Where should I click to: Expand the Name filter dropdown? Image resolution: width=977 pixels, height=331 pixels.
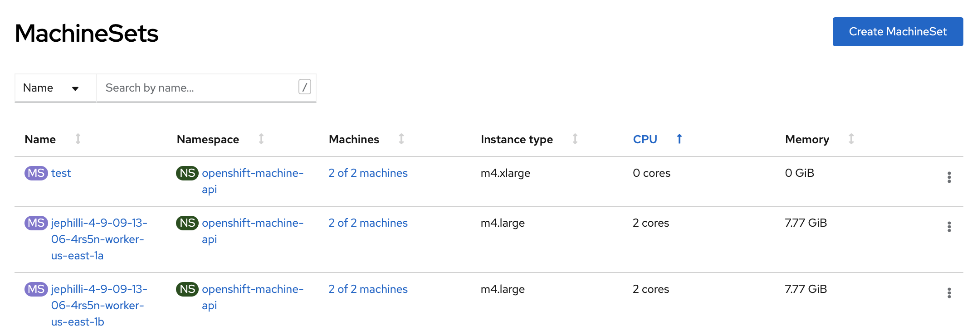point(55,88)
